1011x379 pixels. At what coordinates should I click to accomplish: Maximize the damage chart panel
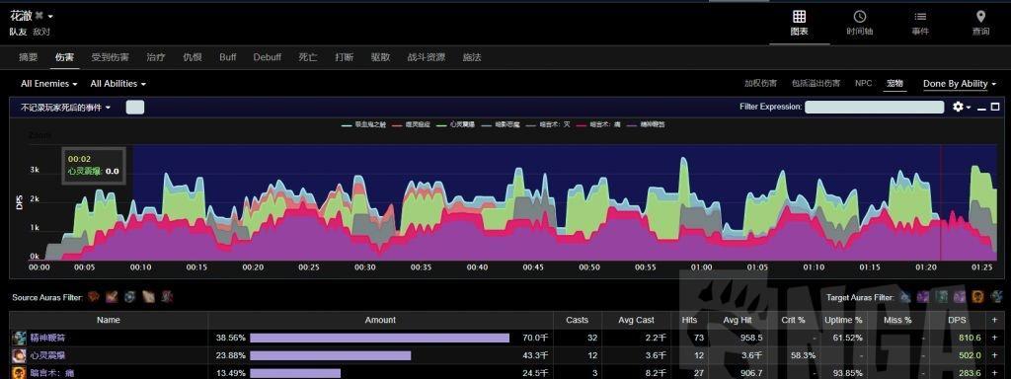click(x=995, y=107)
